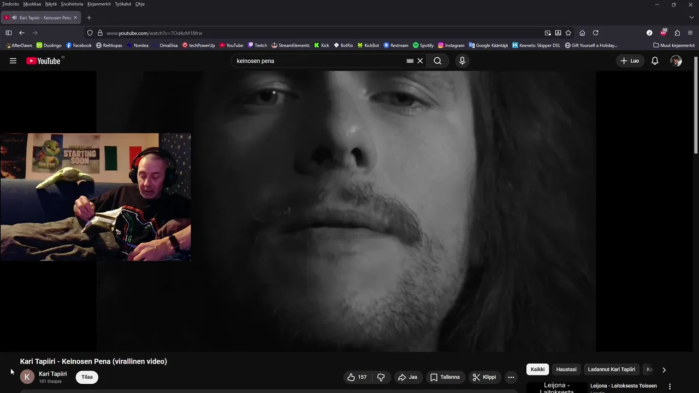
Task: Open Facebook bookmark
Action: tap(79, 45)
